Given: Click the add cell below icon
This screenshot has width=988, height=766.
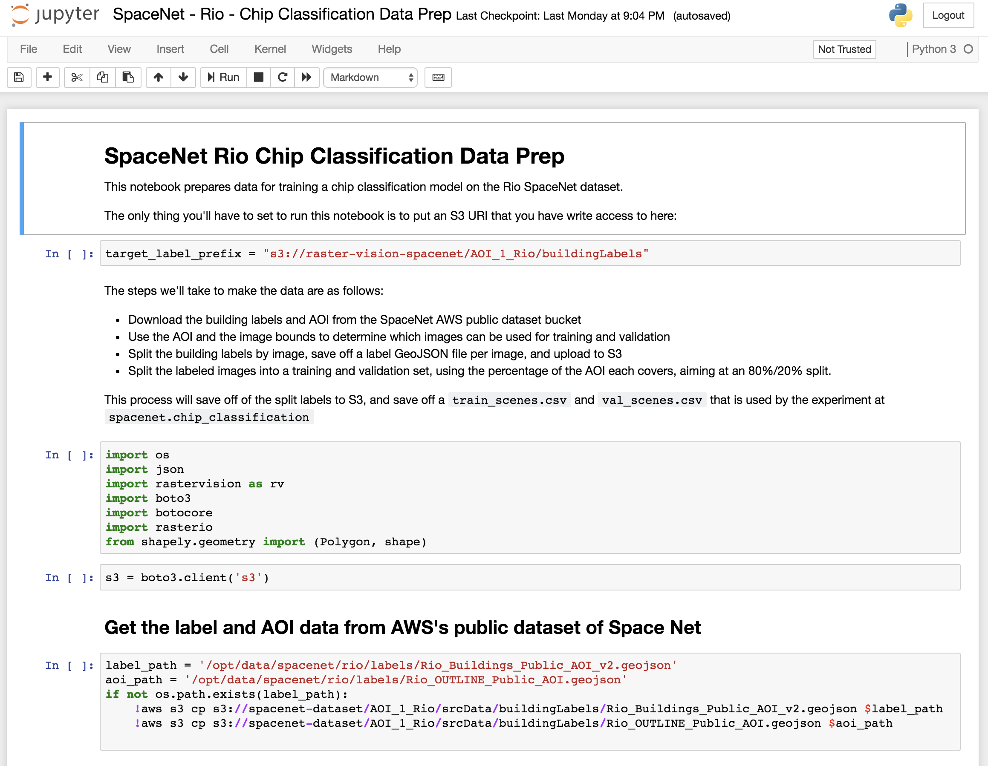Looking at the screenshot, I should [46, 77].
